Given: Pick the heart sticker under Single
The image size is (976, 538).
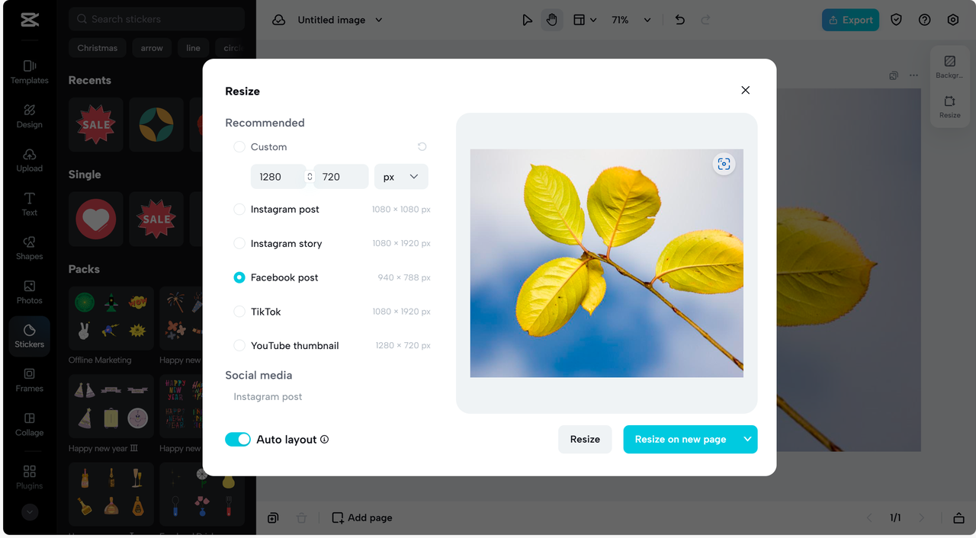Looking at the screenshot, I should (96, 219).
